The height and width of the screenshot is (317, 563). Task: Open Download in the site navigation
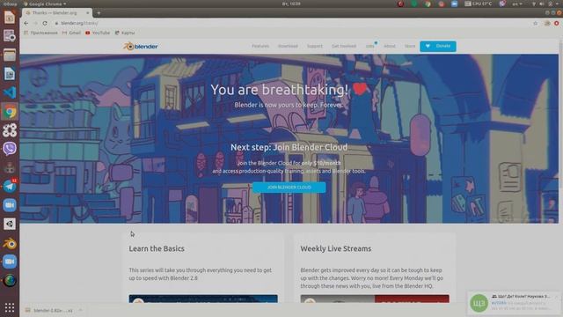click(288, 46)
